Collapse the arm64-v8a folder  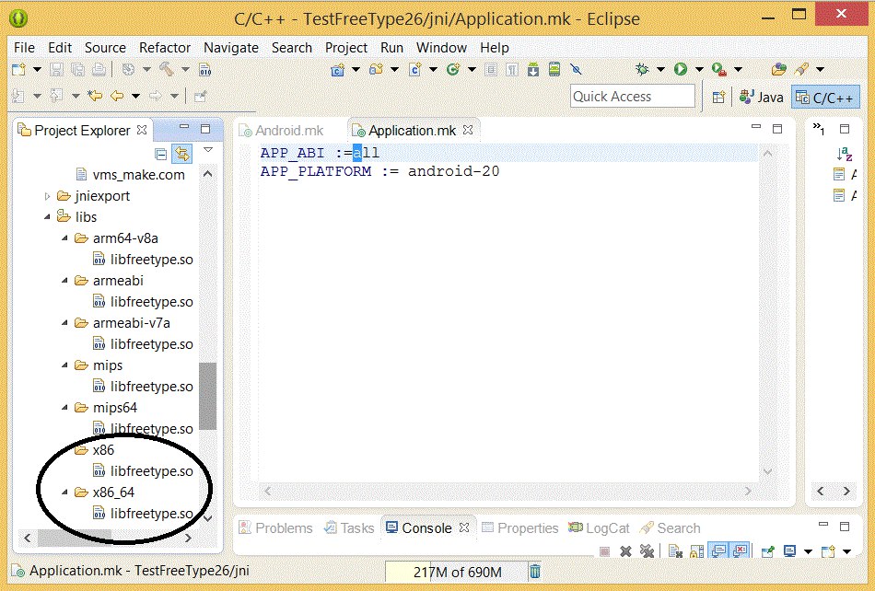point(65,238)
